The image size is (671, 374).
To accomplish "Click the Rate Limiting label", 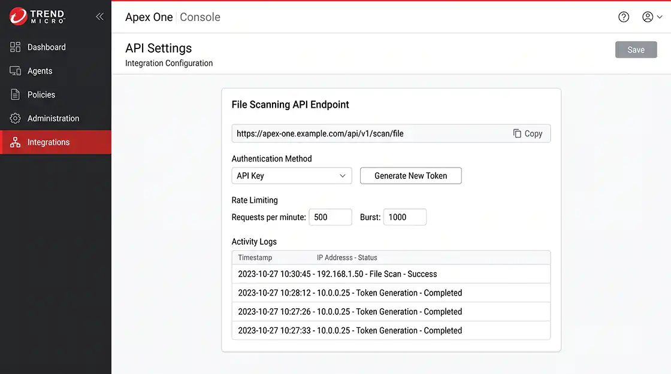I will [255, 200].
